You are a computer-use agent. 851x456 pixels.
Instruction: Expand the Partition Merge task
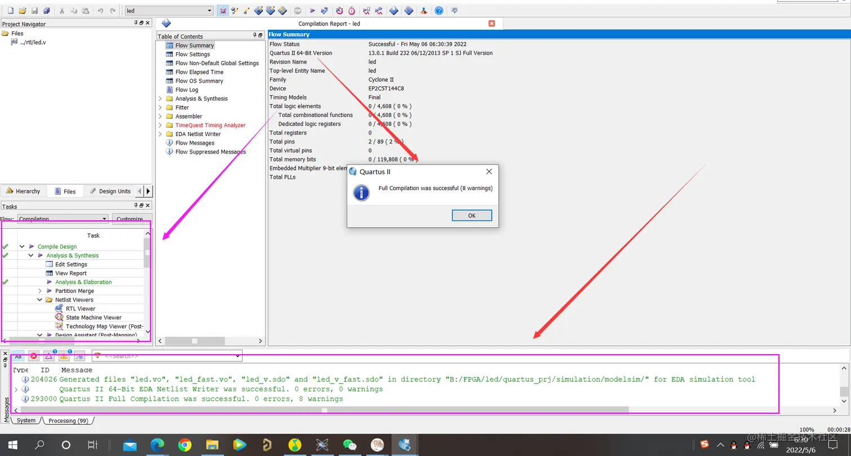(x=40, y=291)
